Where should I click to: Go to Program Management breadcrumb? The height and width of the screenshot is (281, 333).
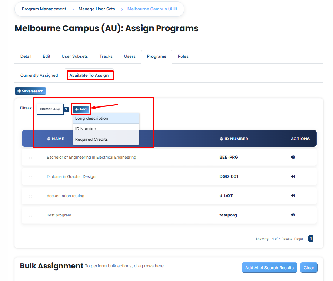pyautogui.click(x=44, y=9)
